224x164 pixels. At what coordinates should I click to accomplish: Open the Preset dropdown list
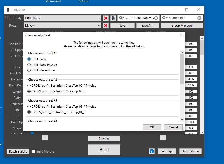click(x=99, y=26)
